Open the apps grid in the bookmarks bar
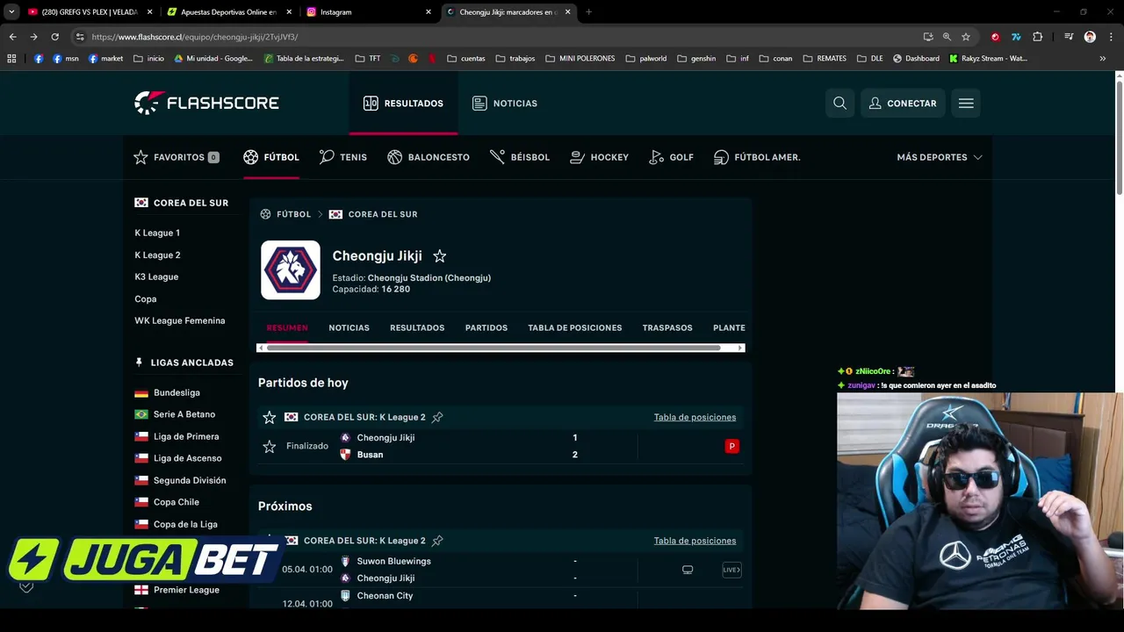1124x632 pixels. coord(11,59)
